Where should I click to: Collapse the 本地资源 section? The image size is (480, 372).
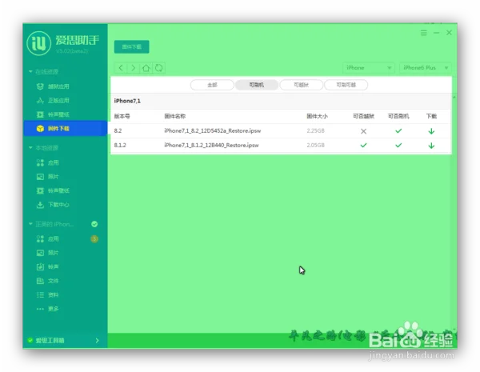[30, 148]
